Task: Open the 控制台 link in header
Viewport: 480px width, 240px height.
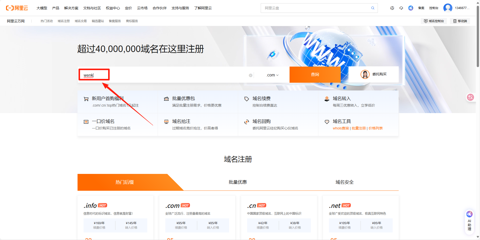Action: pyautogui.click(x=434, y=8)
